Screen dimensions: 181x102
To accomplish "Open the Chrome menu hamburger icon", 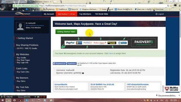I will coord(180,6).
